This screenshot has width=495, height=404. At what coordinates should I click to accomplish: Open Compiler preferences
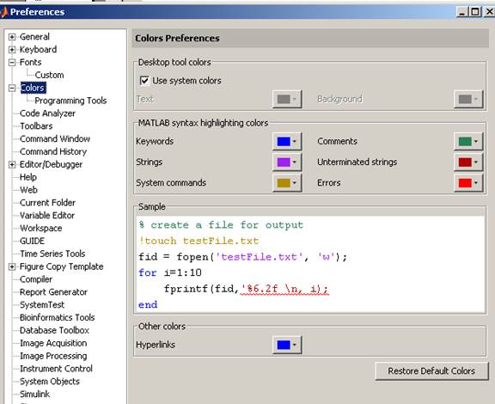point(36,279)
